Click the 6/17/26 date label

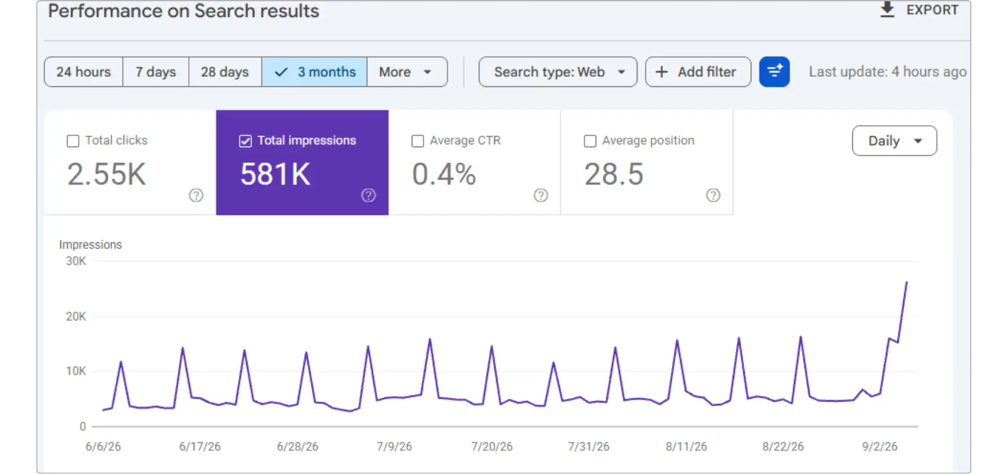200,446
